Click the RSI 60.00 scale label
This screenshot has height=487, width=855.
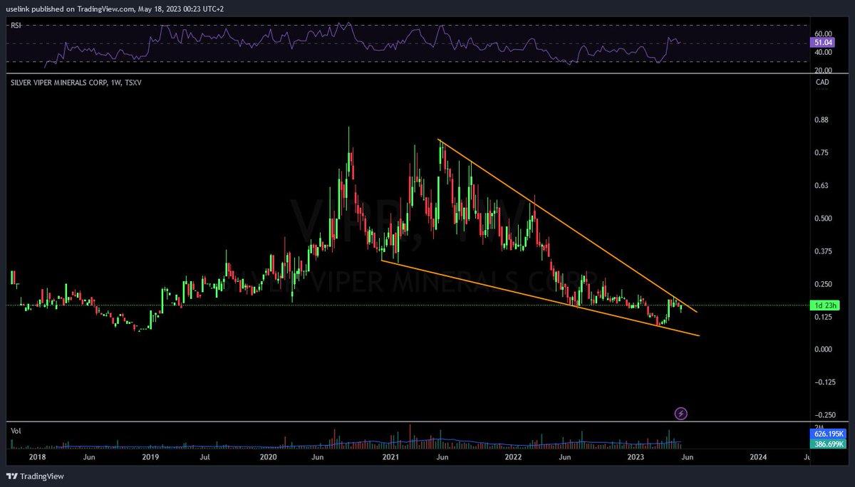coord(824,34)
